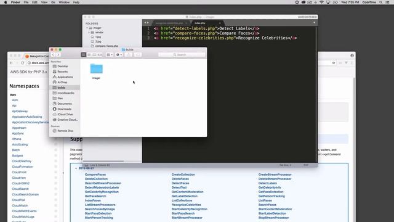This screenshot has height=222, width=394.
Task: Open Tab Size selector in Sublime status bar
Action: (286, 165)
